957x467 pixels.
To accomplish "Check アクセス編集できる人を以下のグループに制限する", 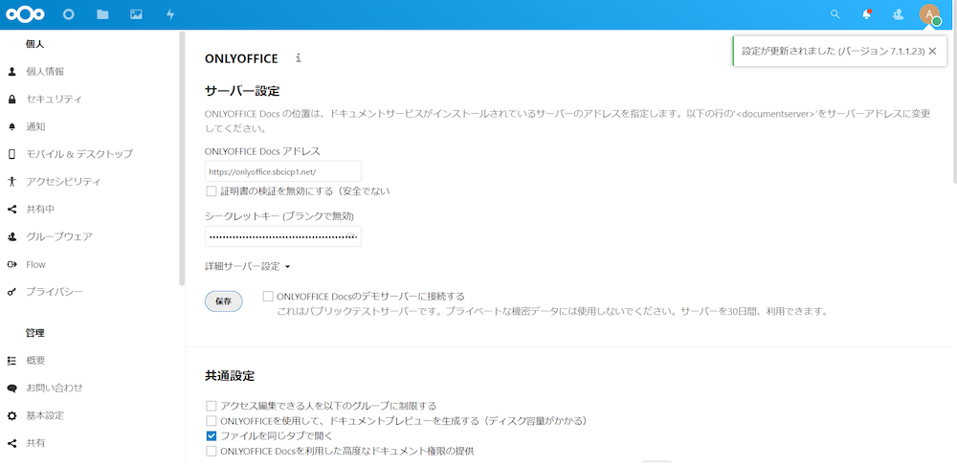I will coord(211,406).
